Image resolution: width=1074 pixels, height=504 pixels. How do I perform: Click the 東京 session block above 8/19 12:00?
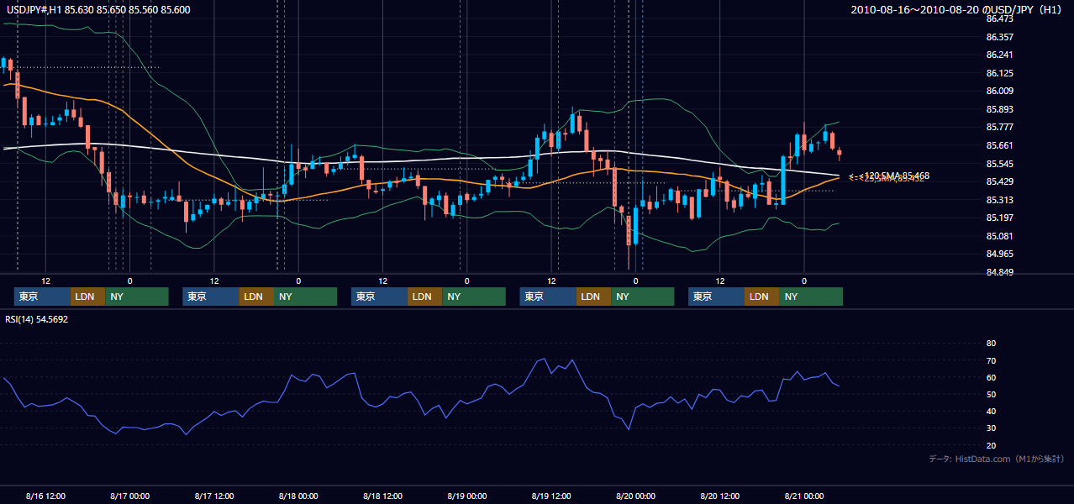coord(548,297)
